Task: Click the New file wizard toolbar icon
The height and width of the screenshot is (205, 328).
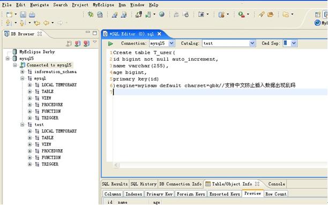Action: pyautogui.click(x=9, y=14)
